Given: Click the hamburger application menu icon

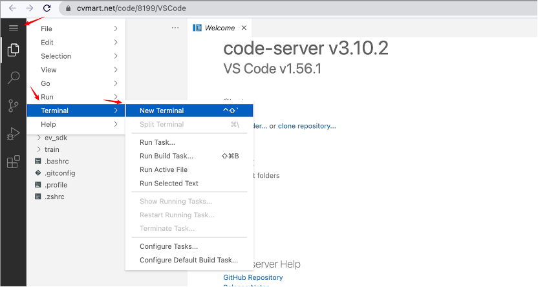Looking at the screenshot, I should point(13,28).
